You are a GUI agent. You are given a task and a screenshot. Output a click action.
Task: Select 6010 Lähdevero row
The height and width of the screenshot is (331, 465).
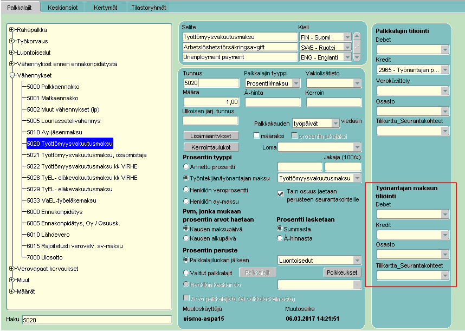(48, 235)
